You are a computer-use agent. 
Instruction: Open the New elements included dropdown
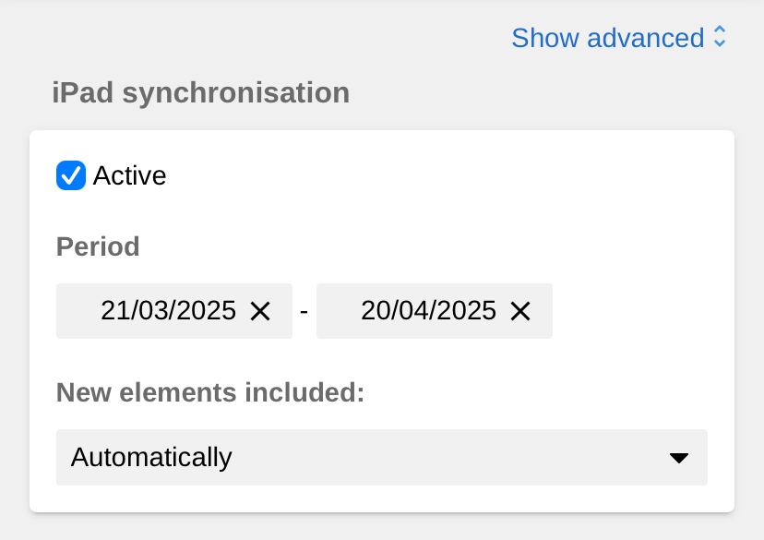click(x=381, y=457)
